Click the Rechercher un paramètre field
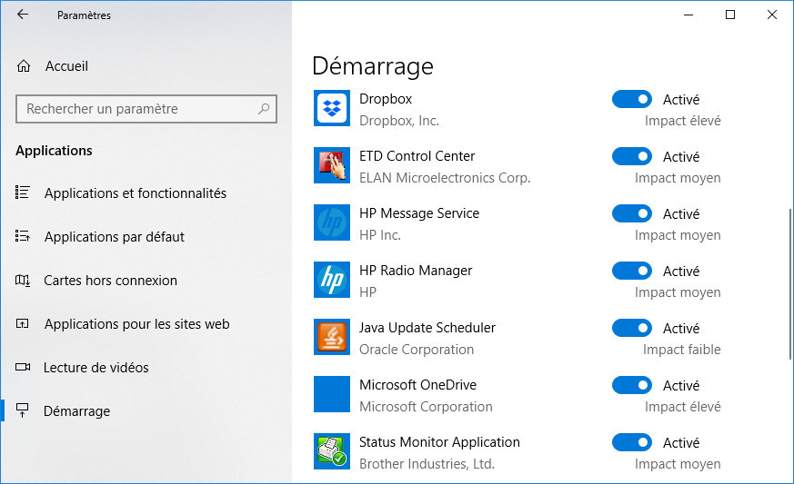794x484 pixels. tap(146, 109)
